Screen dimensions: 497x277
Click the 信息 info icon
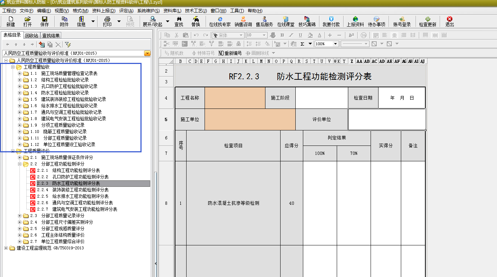81,22
